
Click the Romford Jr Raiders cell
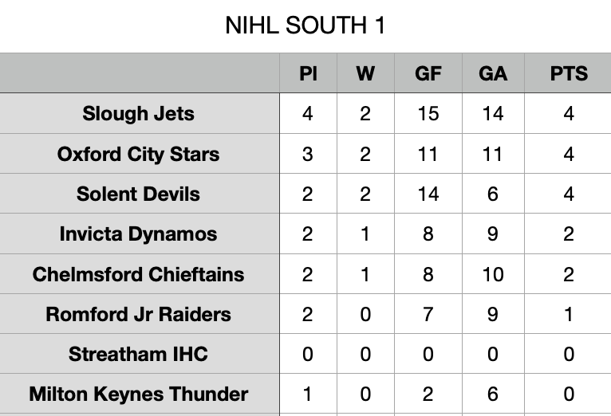138,314
